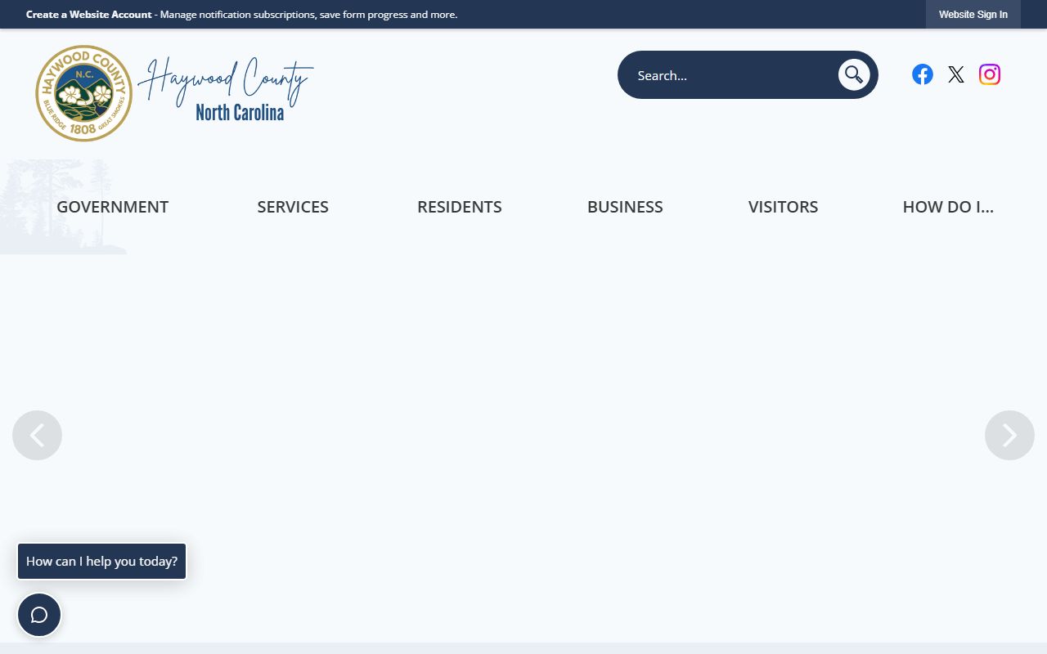Choose the Visitors menu item
The image size is (1047, 654).
783,207
